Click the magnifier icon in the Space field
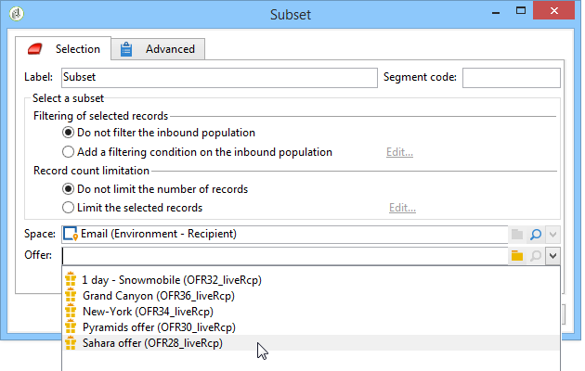 [535, 235]
